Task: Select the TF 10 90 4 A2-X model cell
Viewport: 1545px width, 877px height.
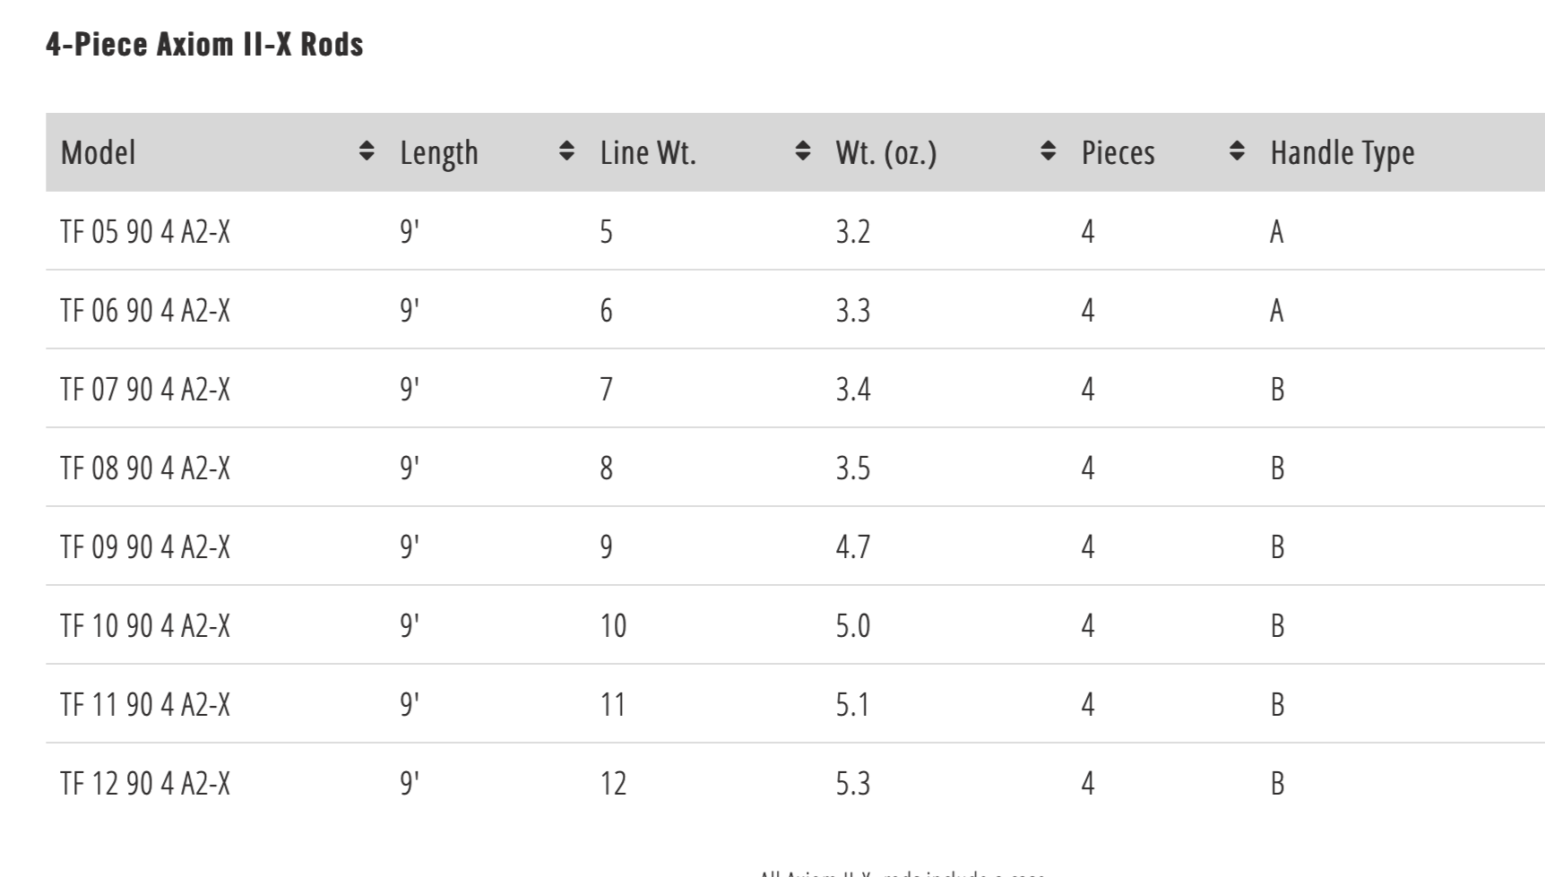Action: (145, 626)
